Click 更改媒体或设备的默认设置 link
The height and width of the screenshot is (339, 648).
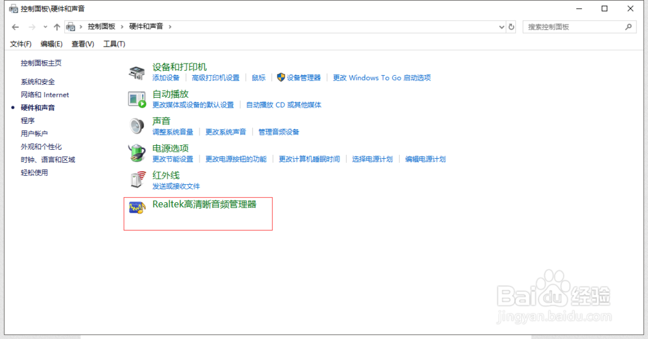[x=193, y=105]
